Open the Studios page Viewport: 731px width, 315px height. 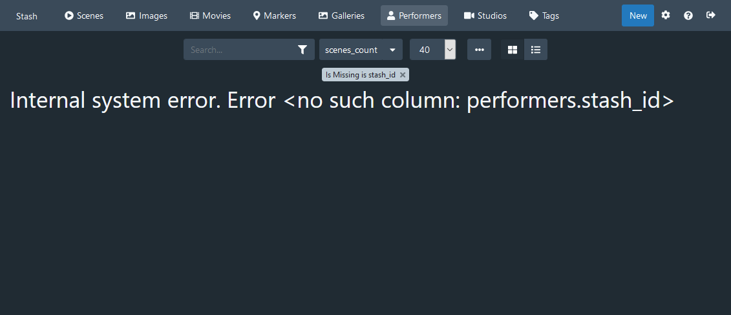485,15
